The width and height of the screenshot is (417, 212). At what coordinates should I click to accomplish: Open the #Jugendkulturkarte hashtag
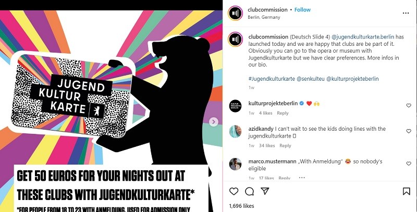click(x=272, y=79)
